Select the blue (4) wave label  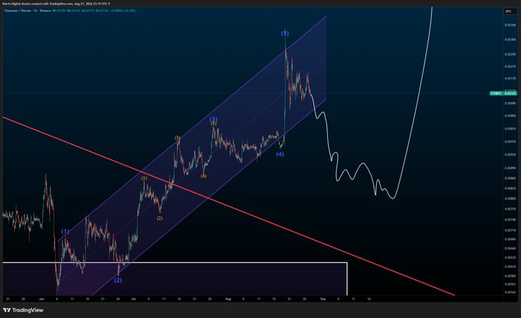pyautogui.click(x=280, y=154)
